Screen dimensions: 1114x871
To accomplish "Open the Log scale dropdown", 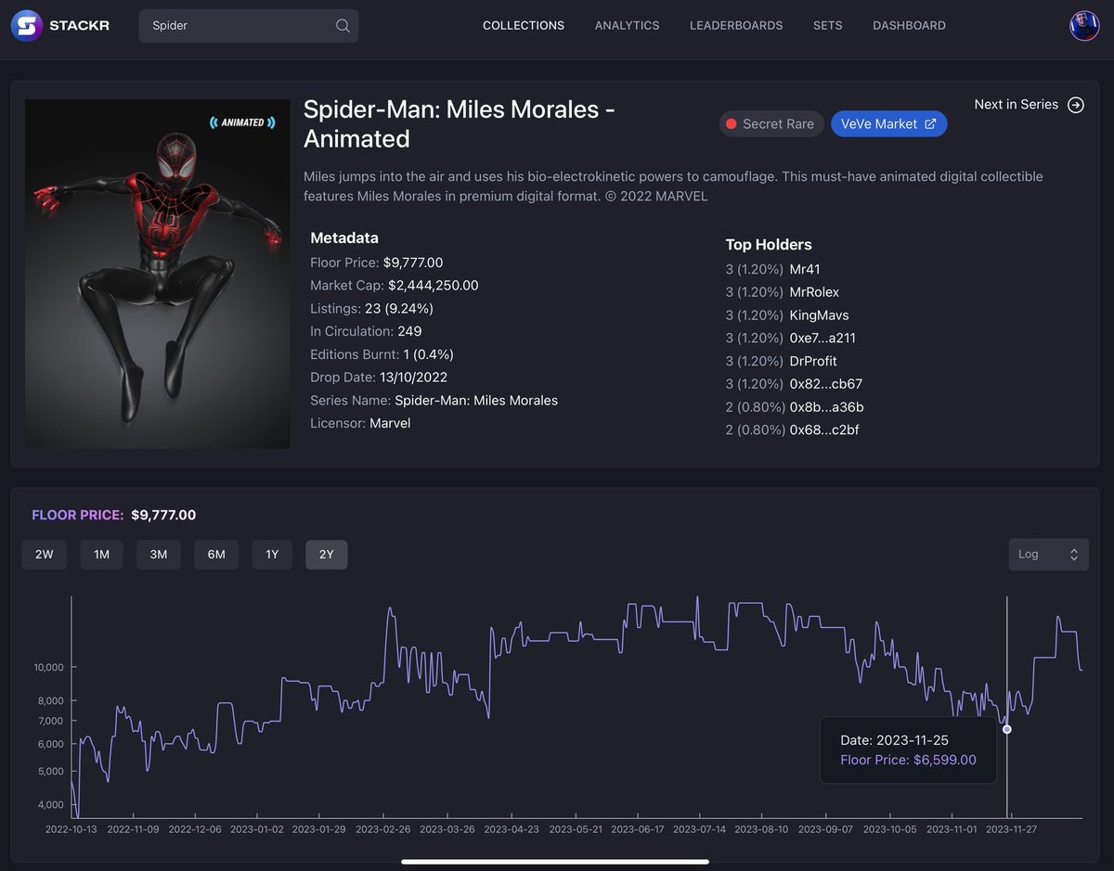I will tap(1048, 554).
